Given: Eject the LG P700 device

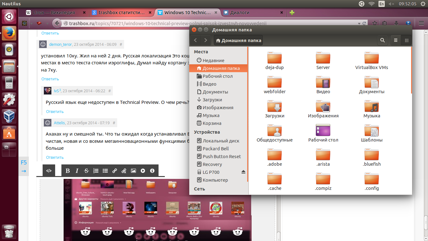Looking at the screenshot, I should 243,172.
